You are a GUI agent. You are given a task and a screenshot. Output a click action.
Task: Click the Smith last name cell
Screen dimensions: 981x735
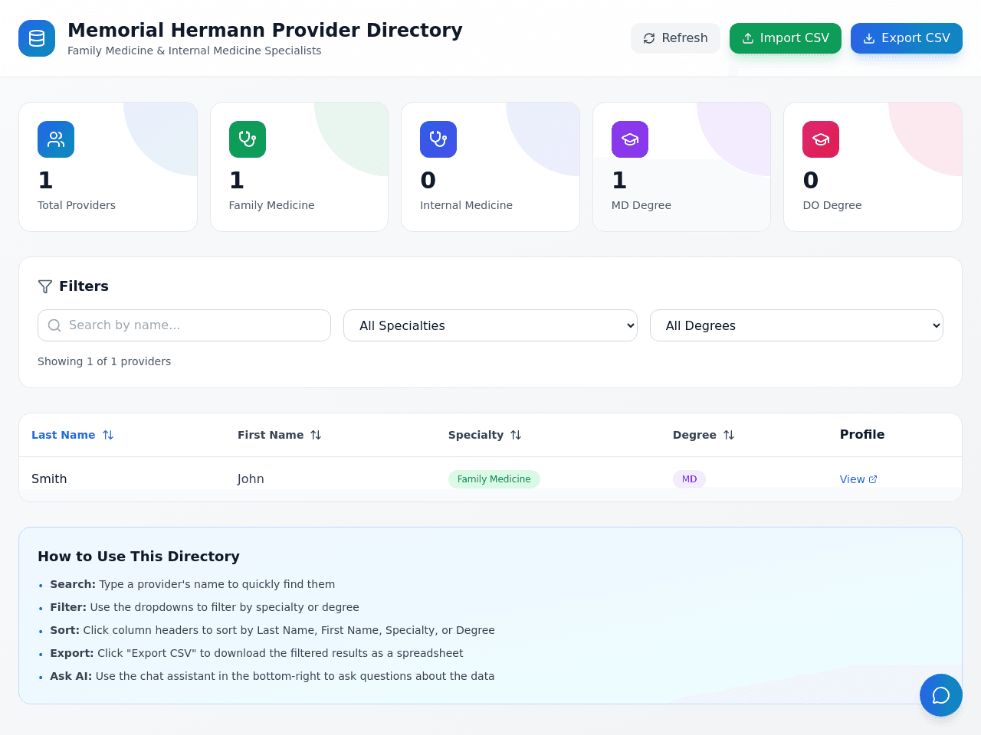click(49, 479)
